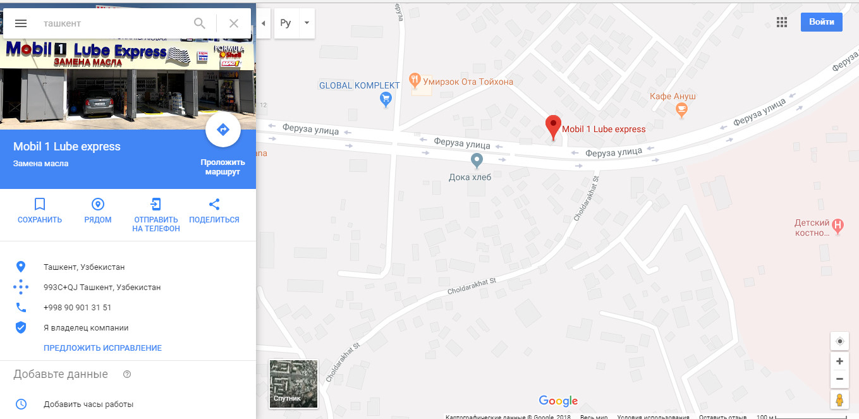The image size is (859, 419).
Task: Zoom in with the plus button
Action: pyautogui.click(x=839, y=361)
